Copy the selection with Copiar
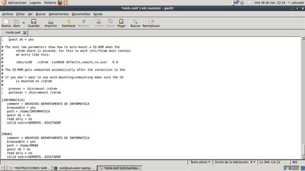 click(x=110, y=23)
